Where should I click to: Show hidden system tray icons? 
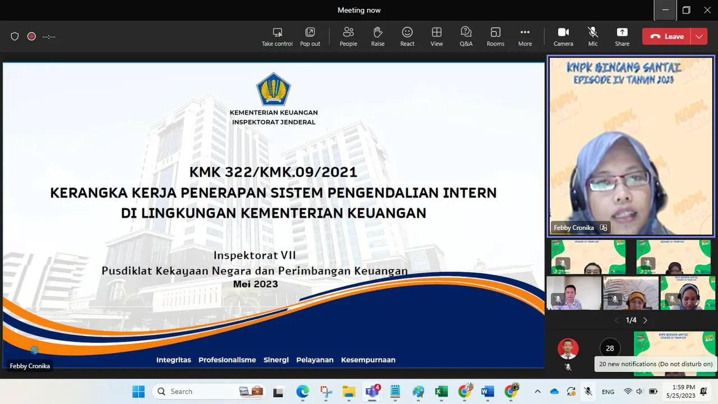click(x=537, y=392)
